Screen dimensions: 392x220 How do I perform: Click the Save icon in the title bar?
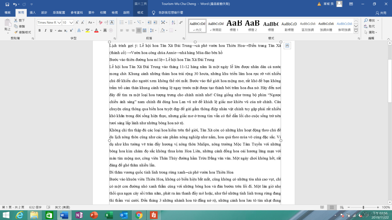pos(7,4)
